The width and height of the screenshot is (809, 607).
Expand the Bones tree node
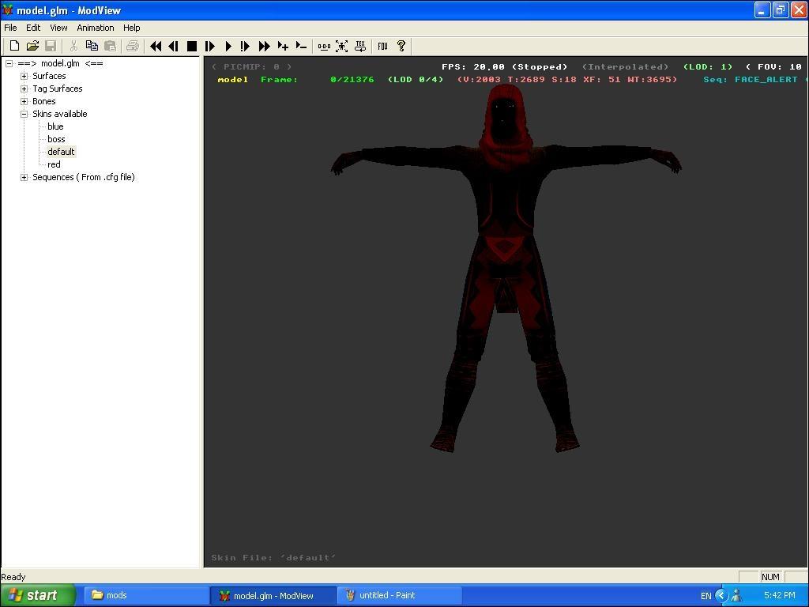[24, 101]
